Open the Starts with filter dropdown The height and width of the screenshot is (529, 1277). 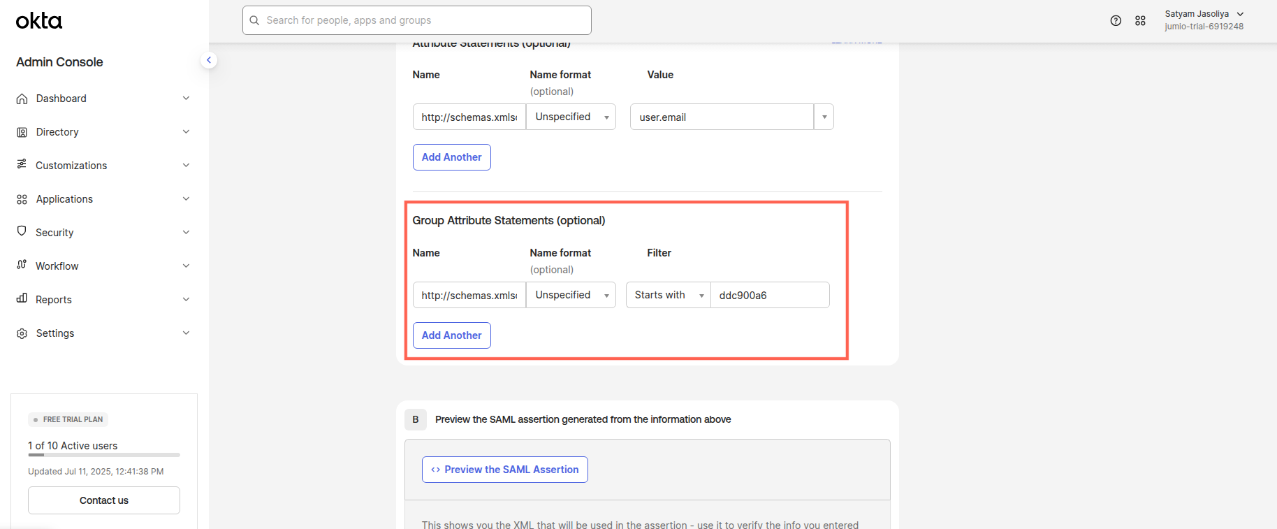coord(668,295)
